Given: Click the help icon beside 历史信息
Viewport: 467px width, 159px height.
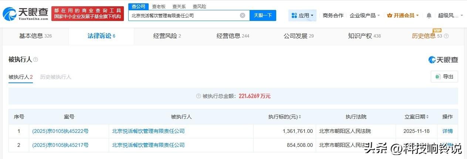Looking at the screenshot, I should 446,36.
